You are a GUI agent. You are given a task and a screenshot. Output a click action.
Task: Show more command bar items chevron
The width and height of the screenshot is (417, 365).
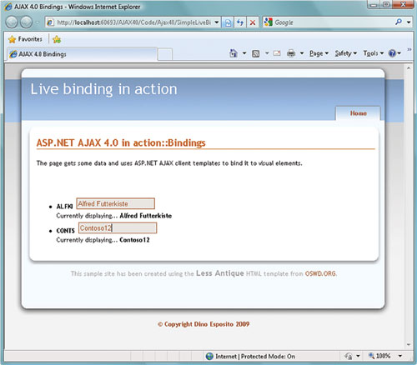[x=409, y=49]
